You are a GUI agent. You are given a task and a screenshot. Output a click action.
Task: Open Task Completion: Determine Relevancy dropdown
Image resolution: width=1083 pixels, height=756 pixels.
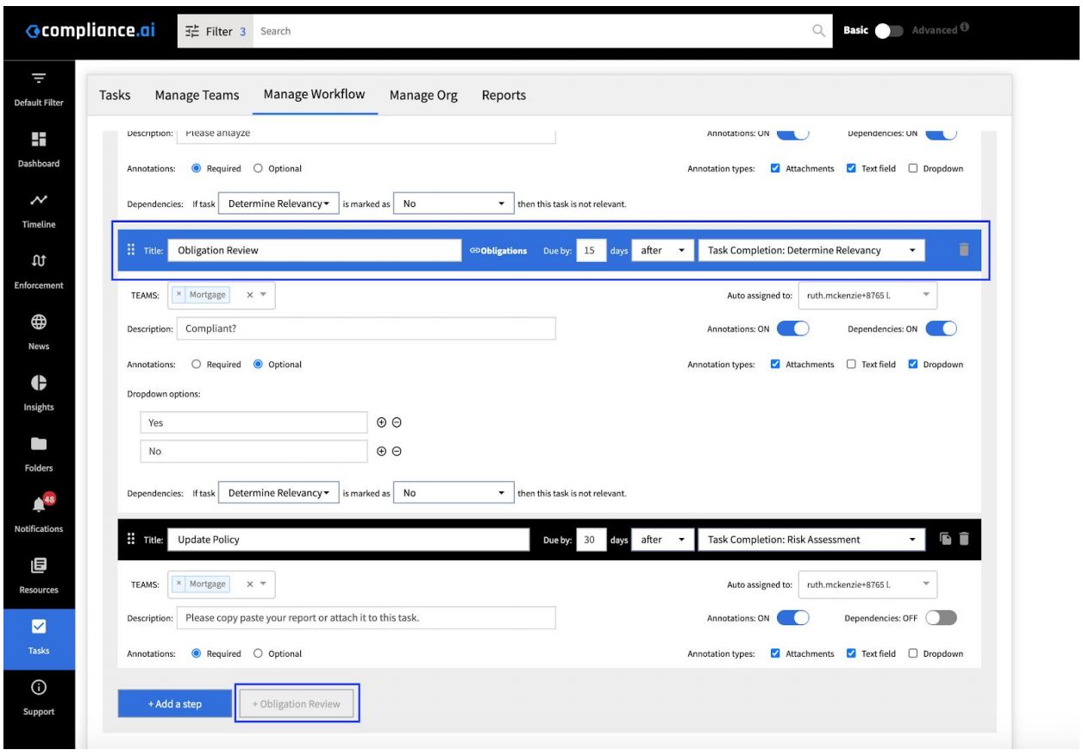[811, 250]
